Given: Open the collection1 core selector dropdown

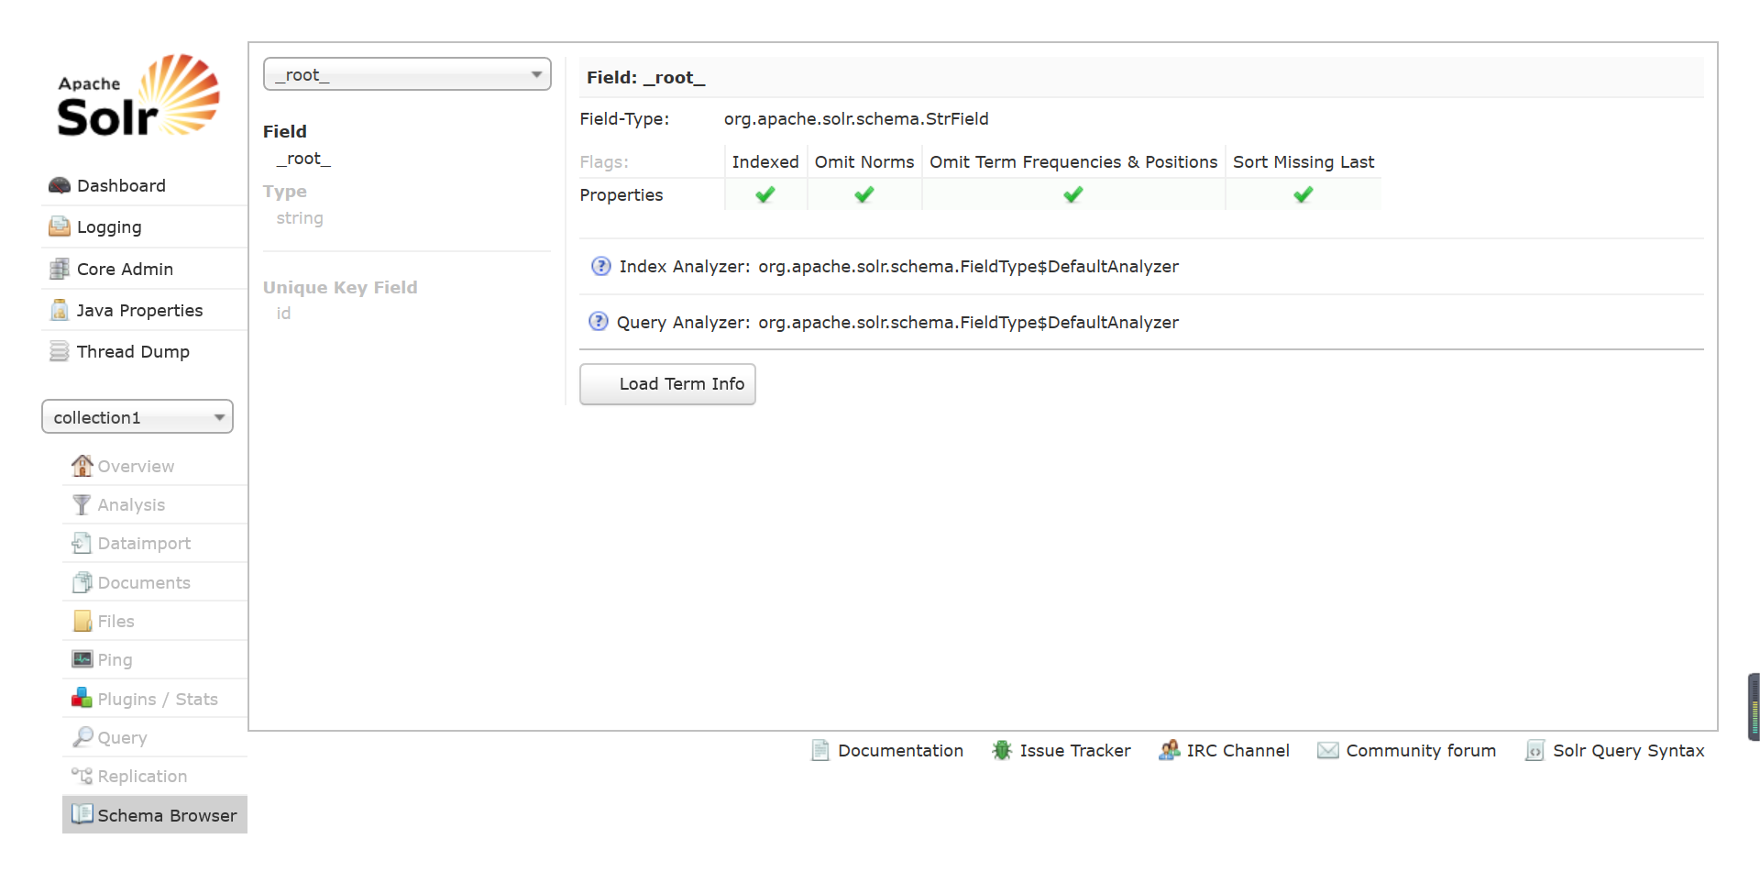Looking at the screenshot, I should pos(137,417).
